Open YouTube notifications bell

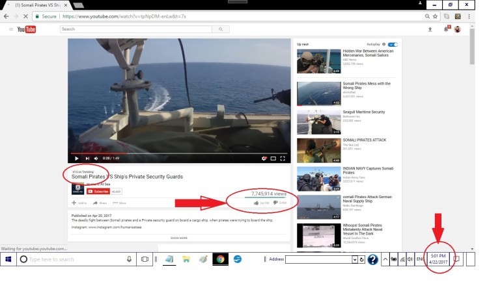click(446, 29)
